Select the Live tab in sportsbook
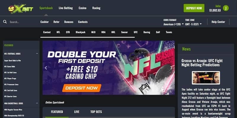Screen dimensions: 237x118 [77, 112]
